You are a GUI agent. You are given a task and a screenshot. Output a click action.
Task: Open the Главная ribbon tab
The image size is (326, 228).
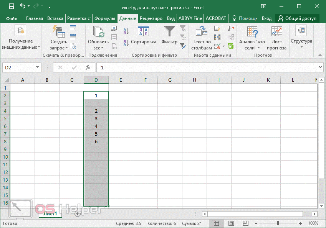35,18
